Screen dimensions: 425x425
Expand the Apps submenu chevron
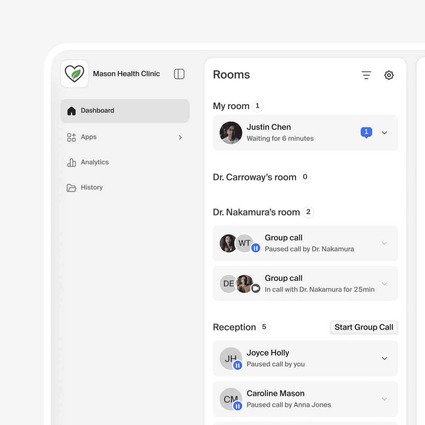[181, 138]
